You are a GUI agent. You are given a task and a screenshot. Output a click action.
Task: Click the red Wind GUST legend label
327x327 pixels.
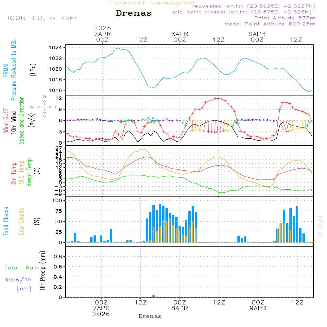[x=6, y=121]
